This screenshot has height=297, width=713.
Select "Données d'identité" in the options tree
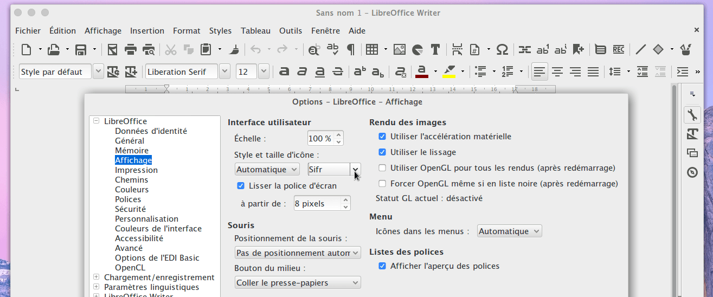pos(151,131)
